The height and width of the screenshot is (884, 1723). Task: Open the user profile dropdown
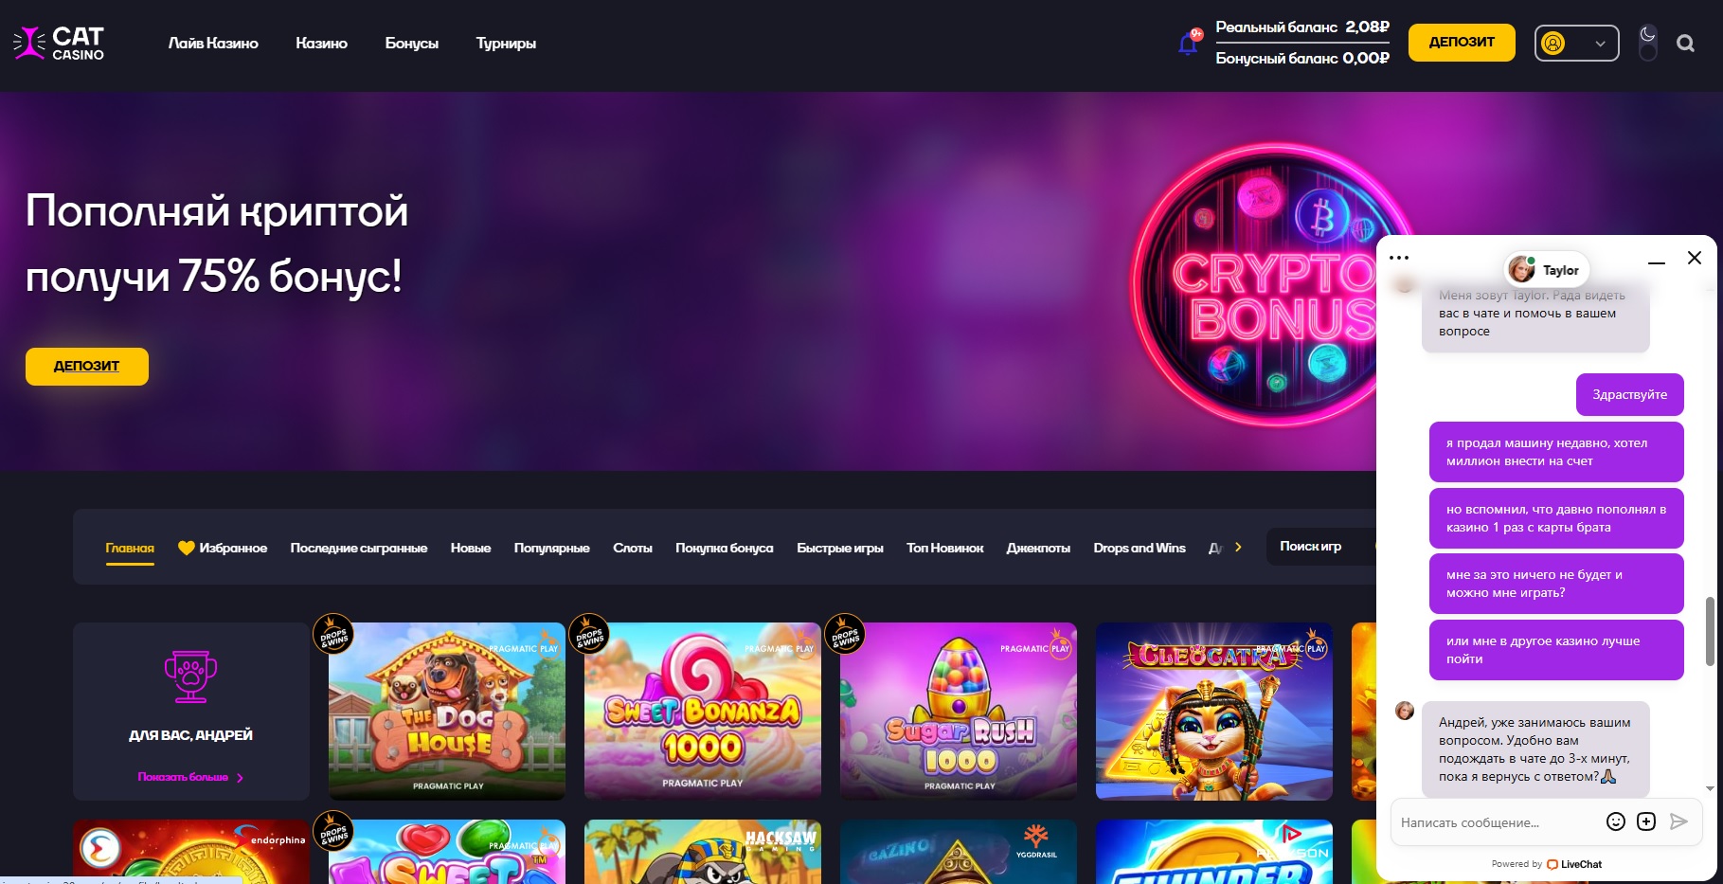click(x=1576, y=44)
